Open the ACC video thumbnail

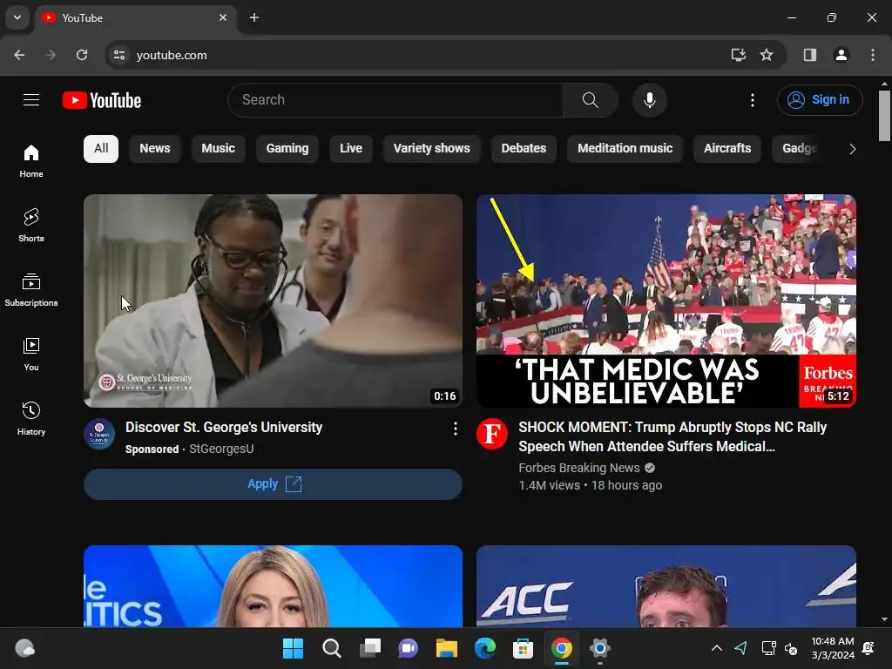click(x=666, y=586)
